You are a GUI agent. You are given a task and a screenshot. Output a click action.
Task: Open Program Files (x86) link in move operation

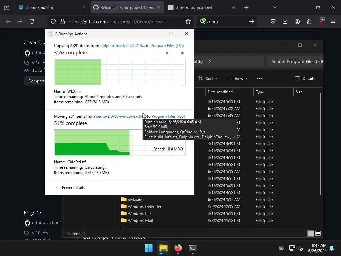click(x=168, y=116)
